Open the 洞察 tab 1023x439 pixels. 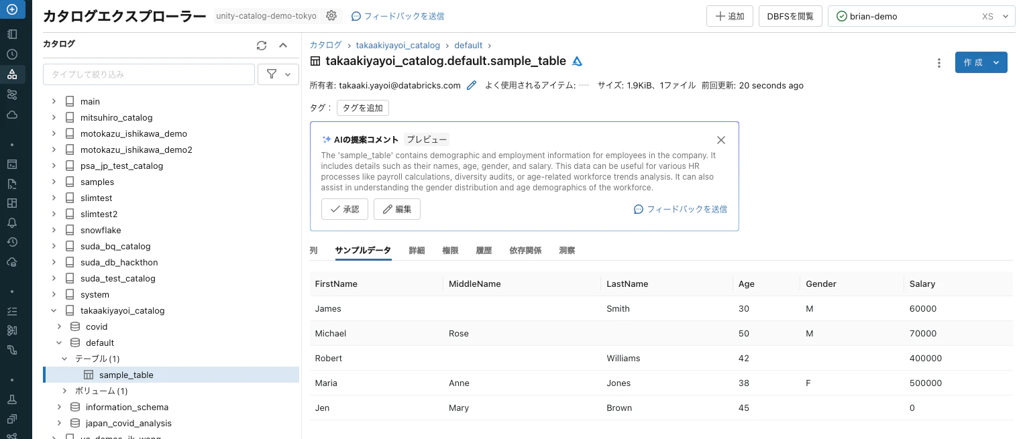(567, 251)
